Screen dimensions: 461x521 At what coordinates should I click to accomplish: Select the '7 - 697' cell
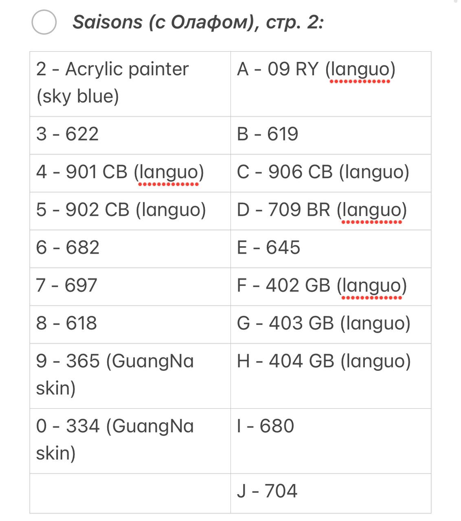(130, 287)
